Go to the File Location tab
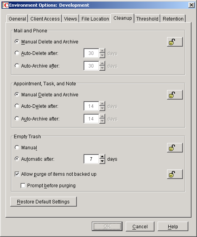Image resolution: width=197 pixels, height=237 pixels. [95, 19]
